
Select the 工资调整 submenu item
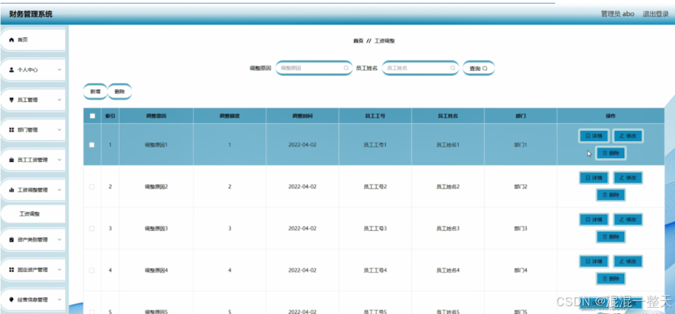tap(33, 214)
